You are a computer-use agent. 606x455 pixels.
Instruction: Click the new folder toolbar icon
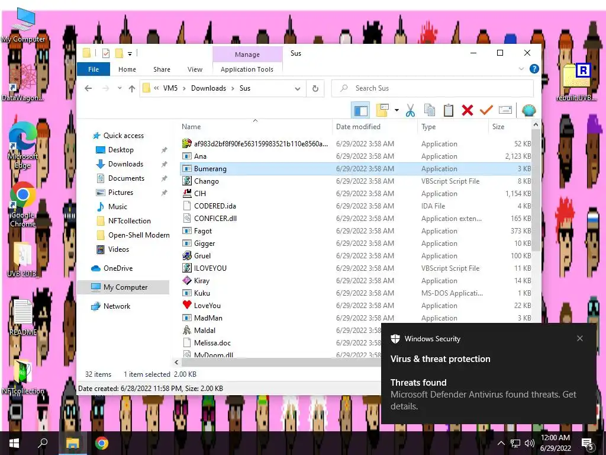coord(382,111)
